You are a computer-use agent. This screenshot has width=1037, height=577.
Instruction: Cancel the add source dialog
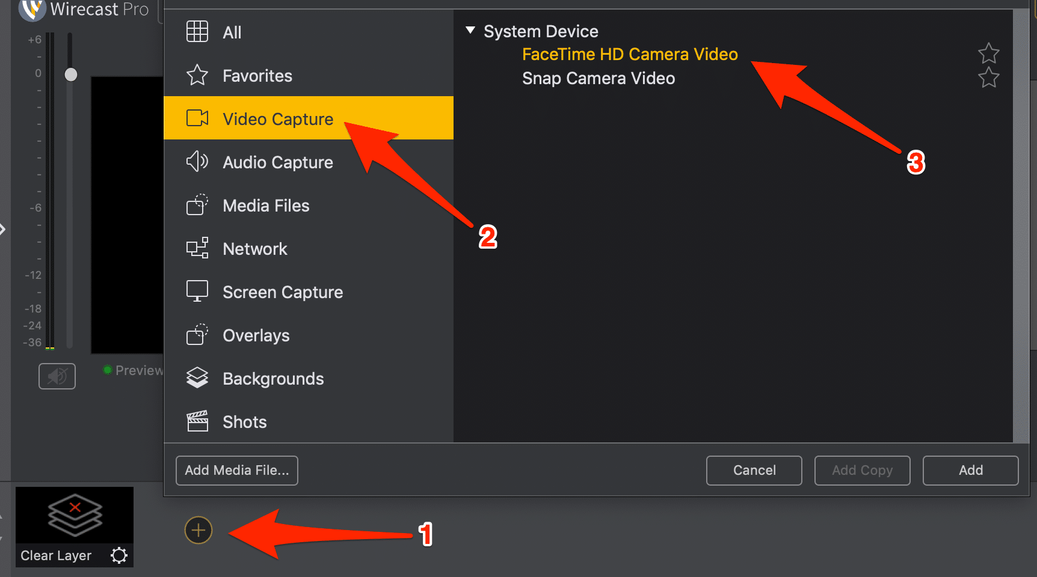coord(754,470)
